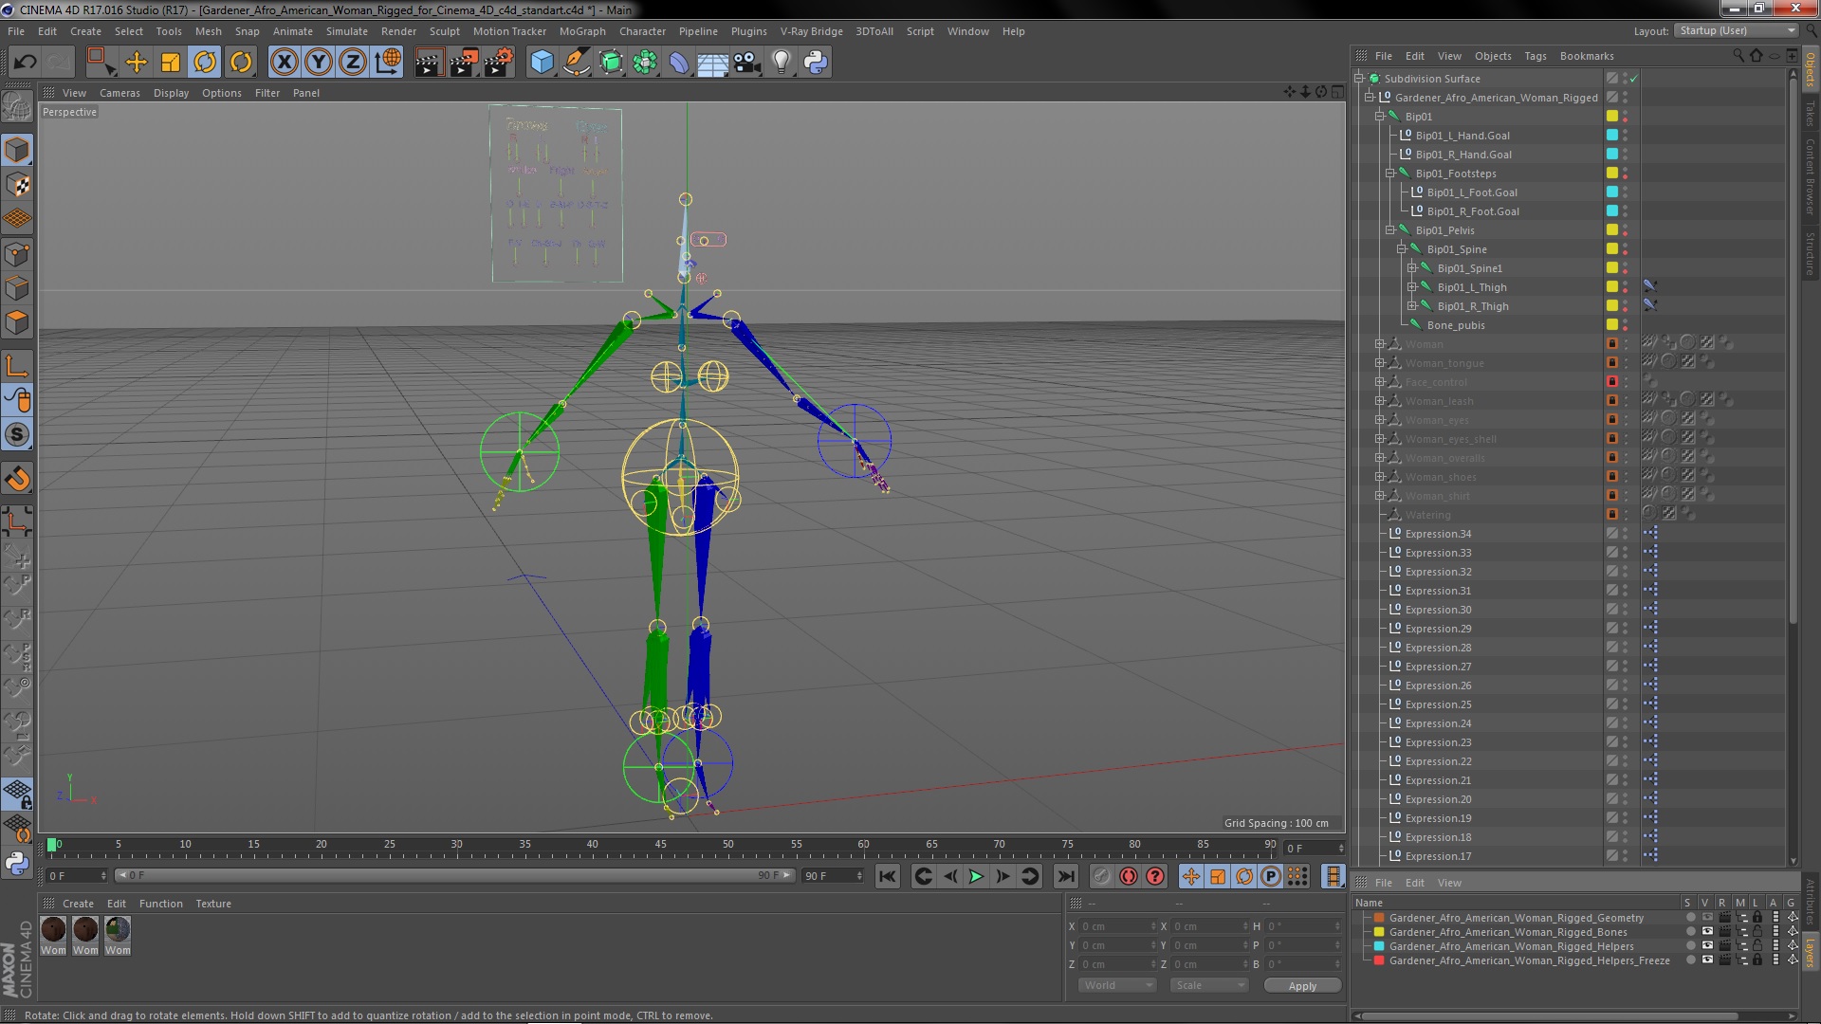Open Edit Render Settings icon
This screenshot has width=1821, height=1024.
pyautogui.click(x=499, y=63)
